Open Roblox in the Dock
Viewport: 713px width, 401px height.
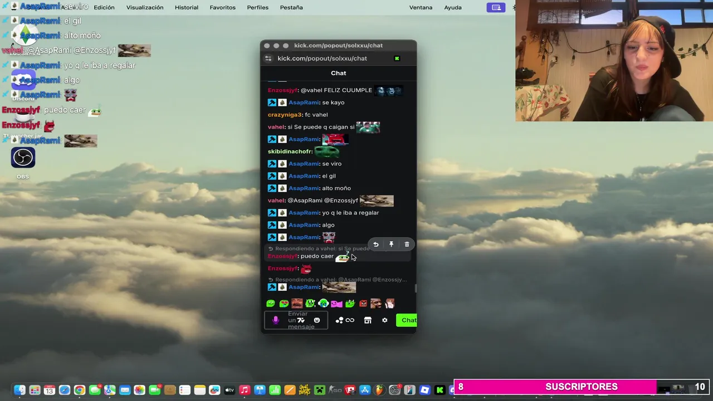[424, 390]
